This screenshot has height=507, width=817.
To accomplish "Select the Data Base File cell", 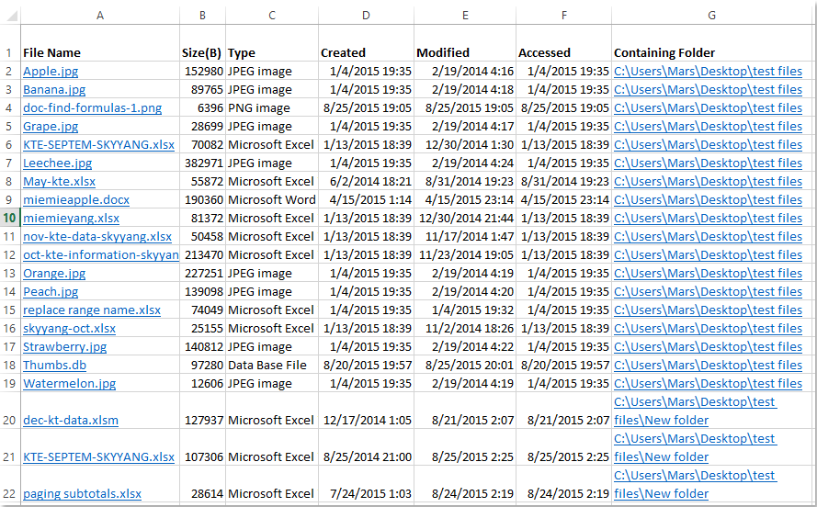I will pyautogui.click(x=267, y=365).
